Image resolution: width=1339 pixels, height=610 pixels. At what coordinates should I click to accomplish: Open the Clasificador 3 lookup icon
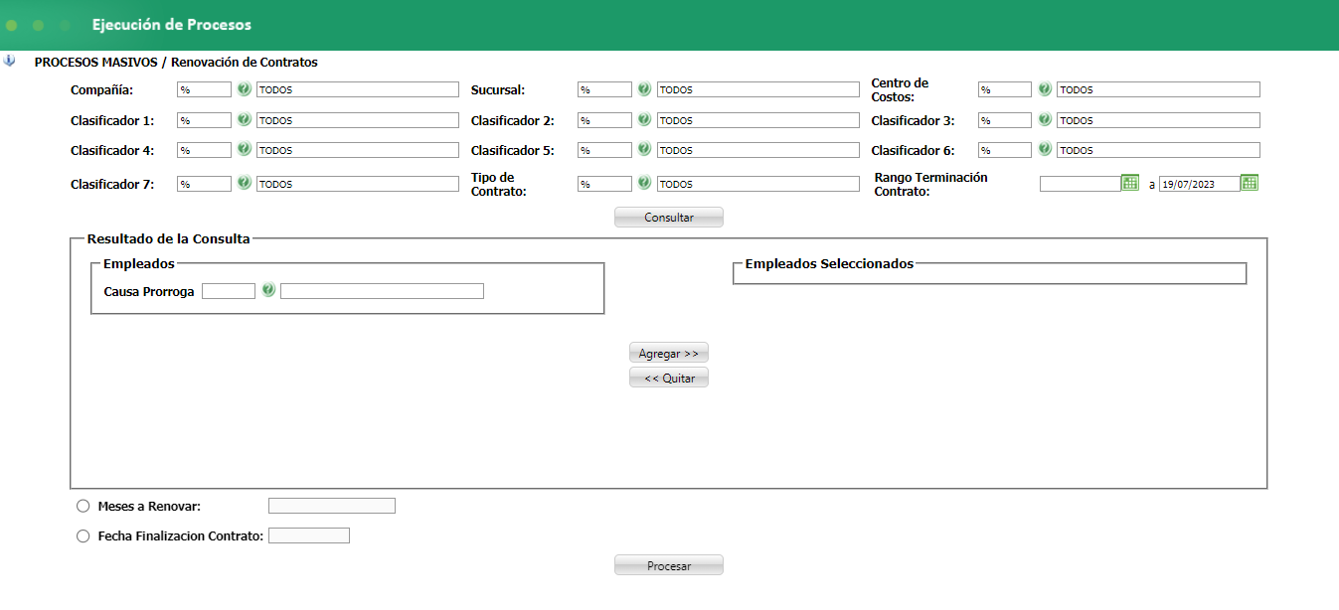pos(1045,120)
